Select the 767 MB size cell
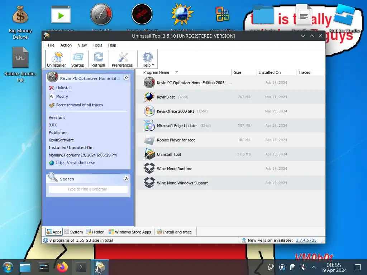The height and width of the screenshot is (275, 367). 244,97
